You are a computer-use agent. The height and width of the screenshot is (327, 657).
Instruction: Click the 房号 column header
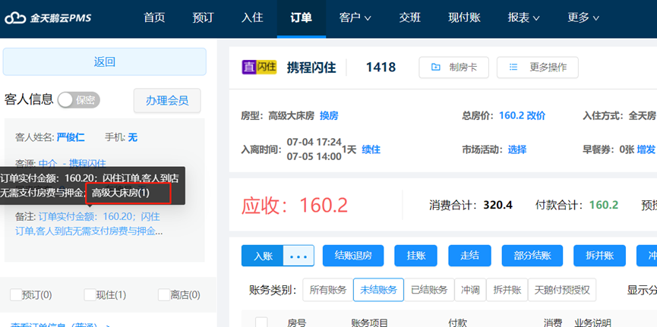[x=297, y=322]
